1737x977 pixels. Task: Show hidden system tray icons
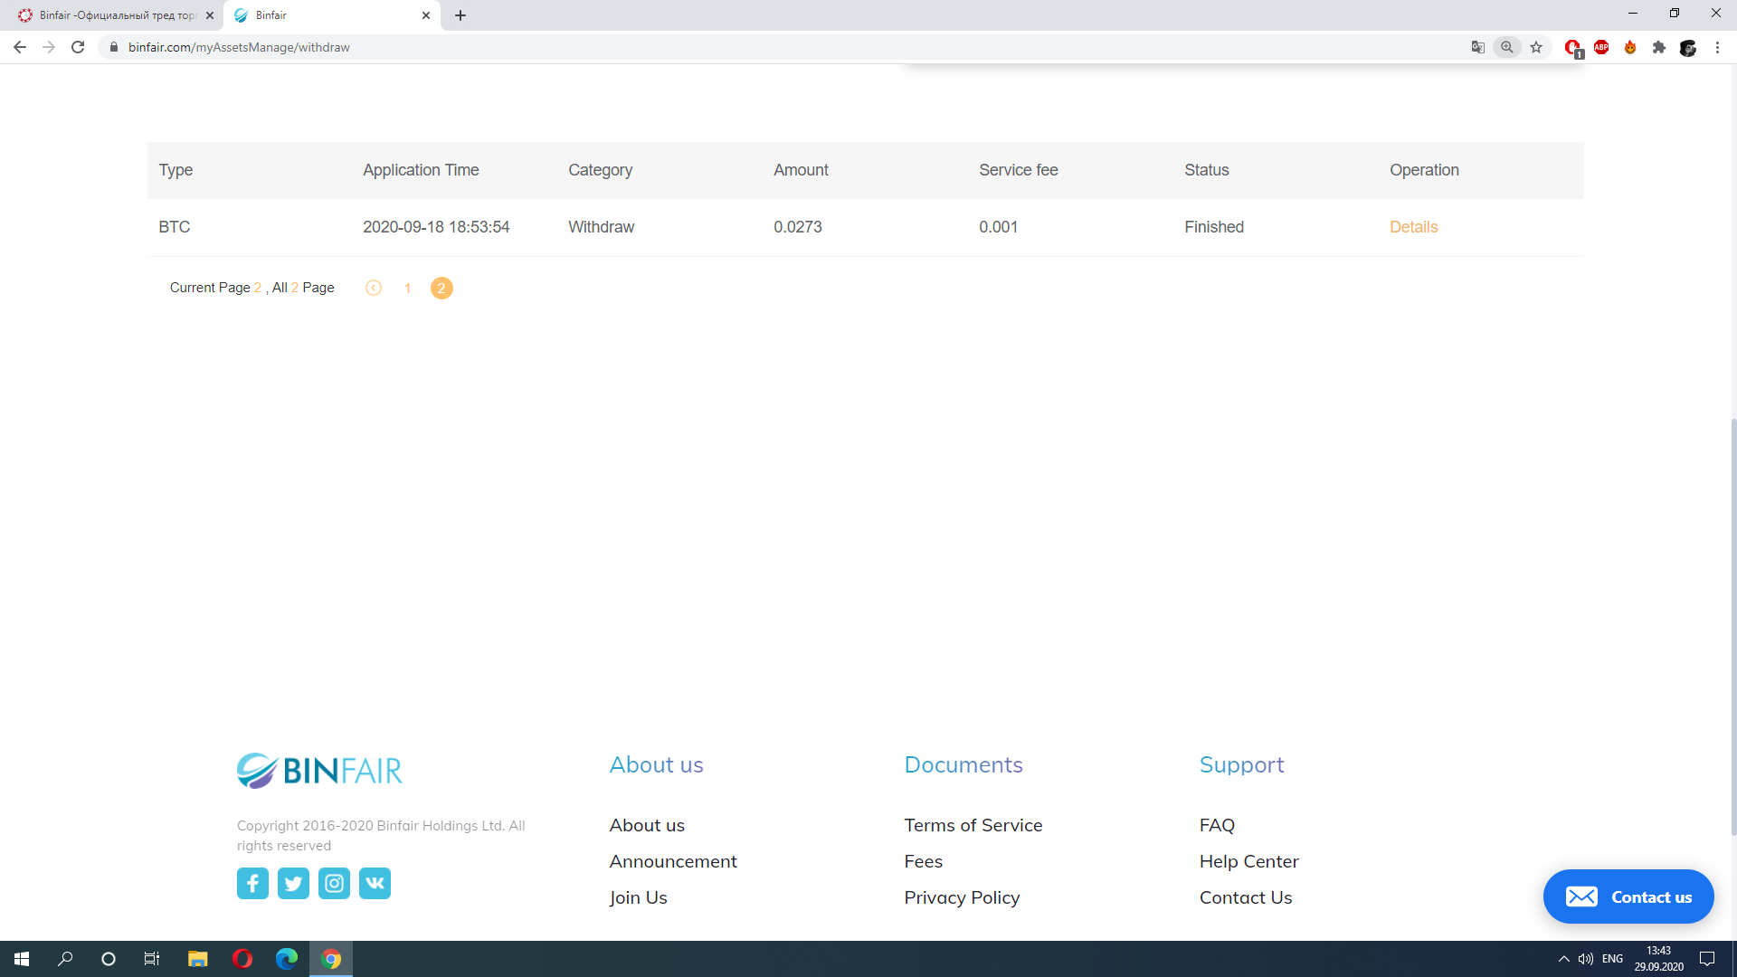click(1563, 959)
